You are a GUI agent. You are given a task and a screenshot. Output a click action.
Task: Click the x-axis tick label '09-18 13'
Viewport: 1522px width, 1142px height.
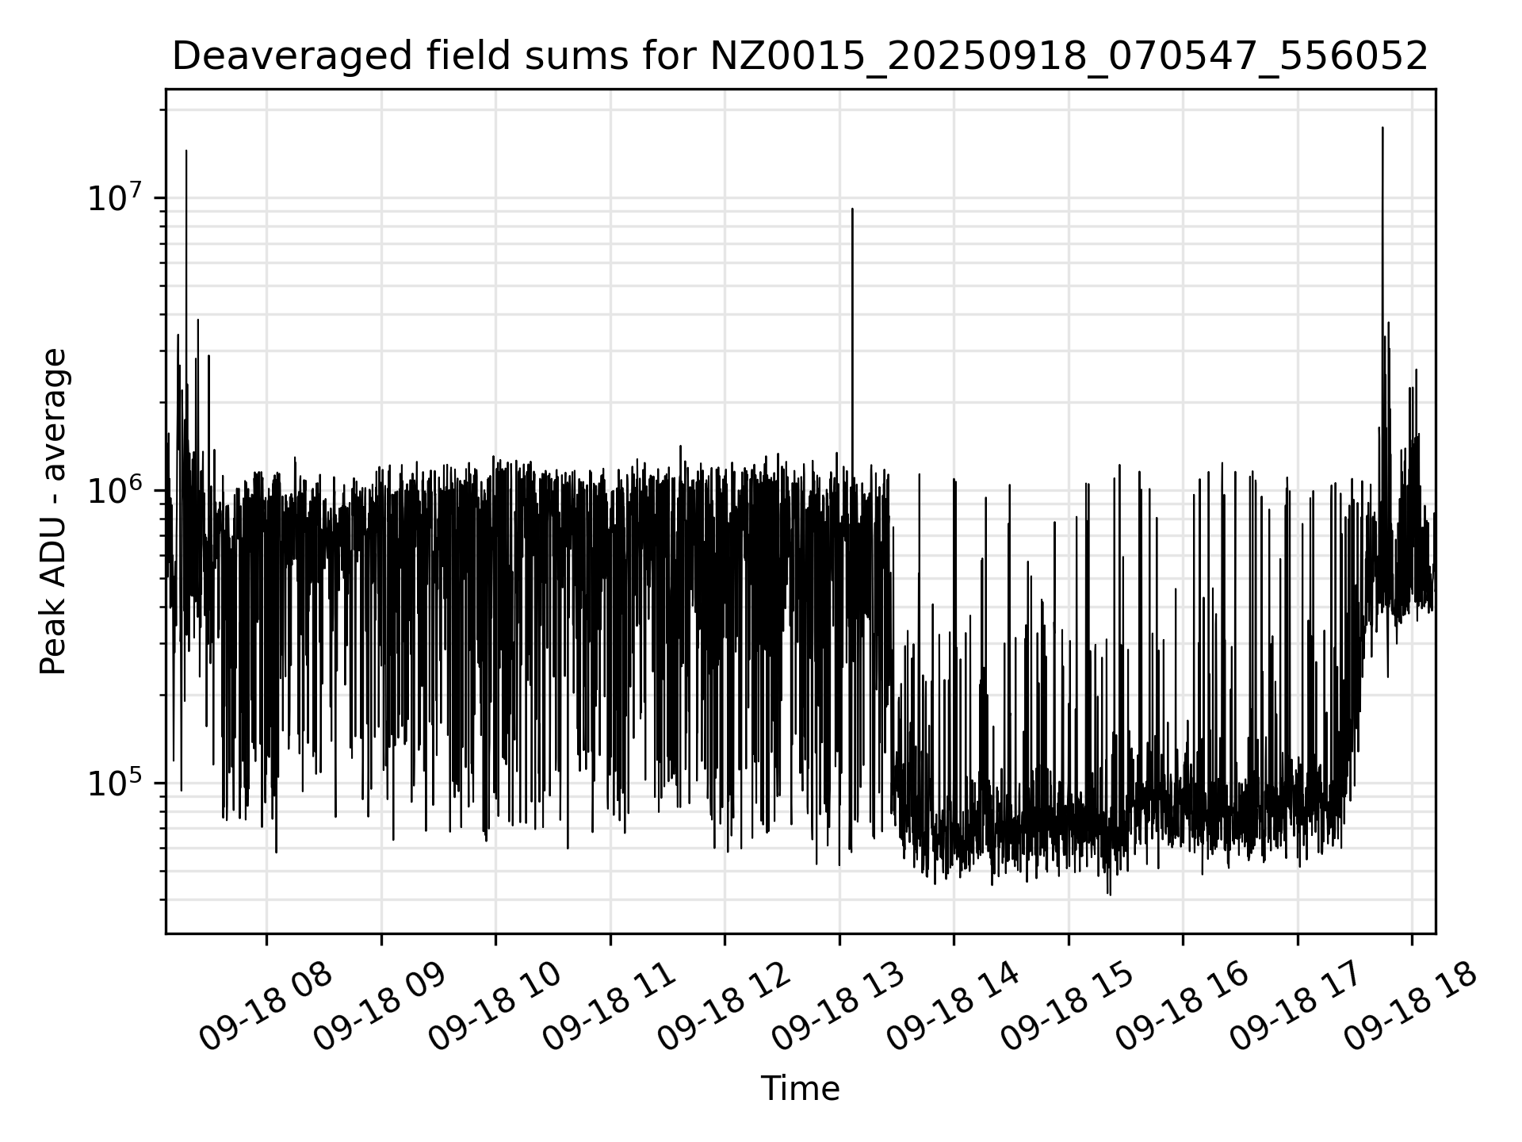(x=839, y=1006)
